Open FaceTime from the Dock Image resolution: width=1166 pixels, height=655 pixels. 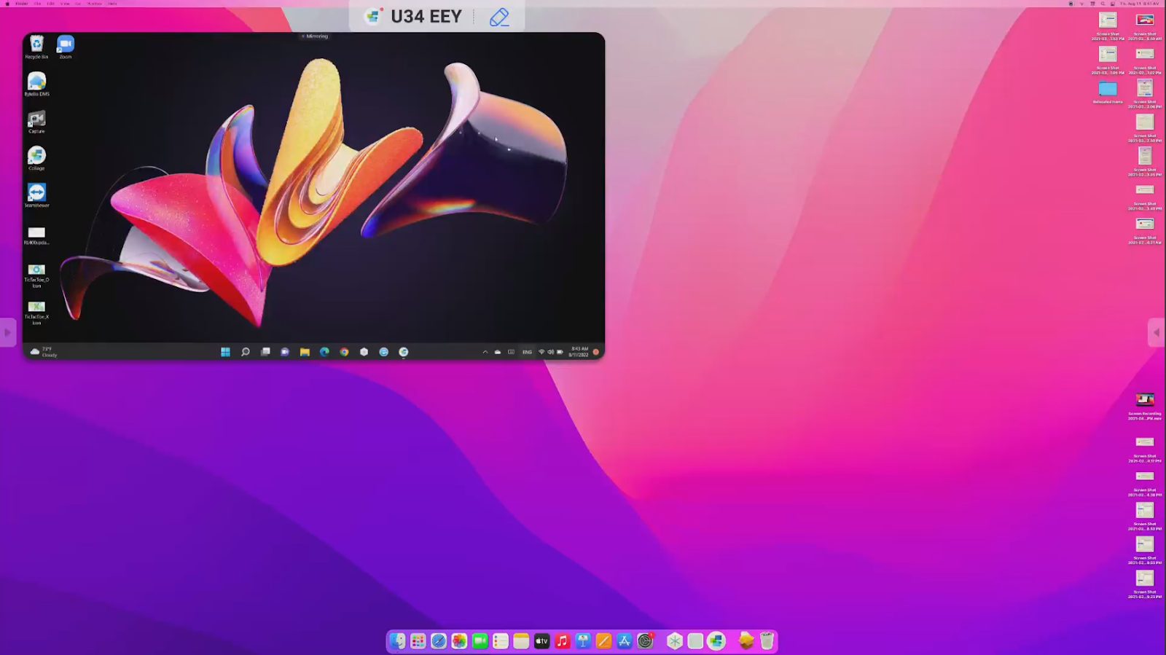(x=480, y=641)
